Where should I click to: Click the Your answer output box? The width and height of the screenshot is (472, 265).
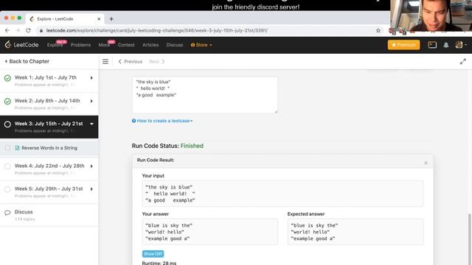[x=209, y=232]
